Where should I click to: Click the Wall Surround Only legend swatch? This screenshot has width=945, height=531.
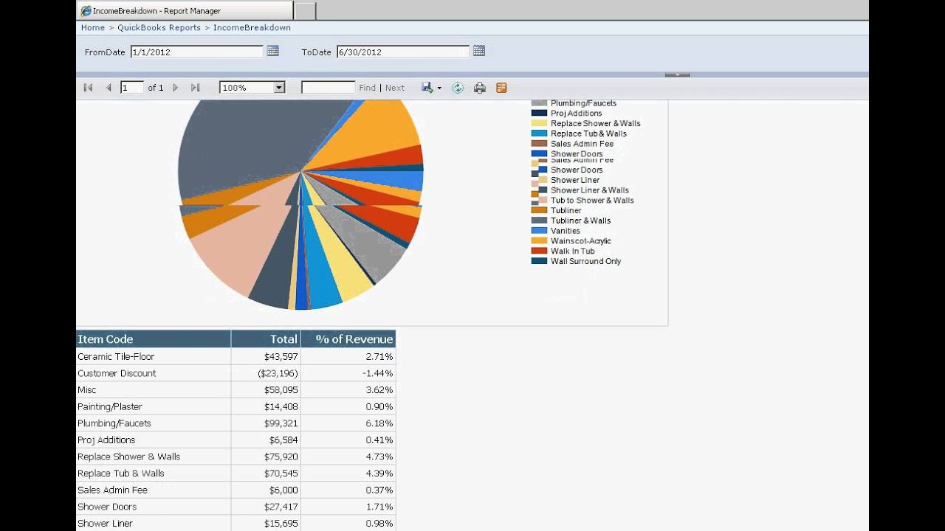coord(539,261)
